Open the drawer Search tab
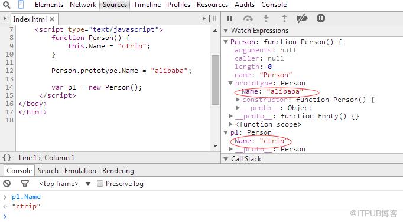 (48, 171)
